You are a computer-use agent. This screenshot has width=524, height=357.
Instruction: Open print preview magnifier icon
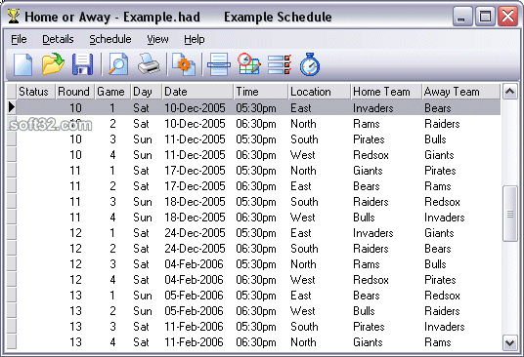pos(118,64)
